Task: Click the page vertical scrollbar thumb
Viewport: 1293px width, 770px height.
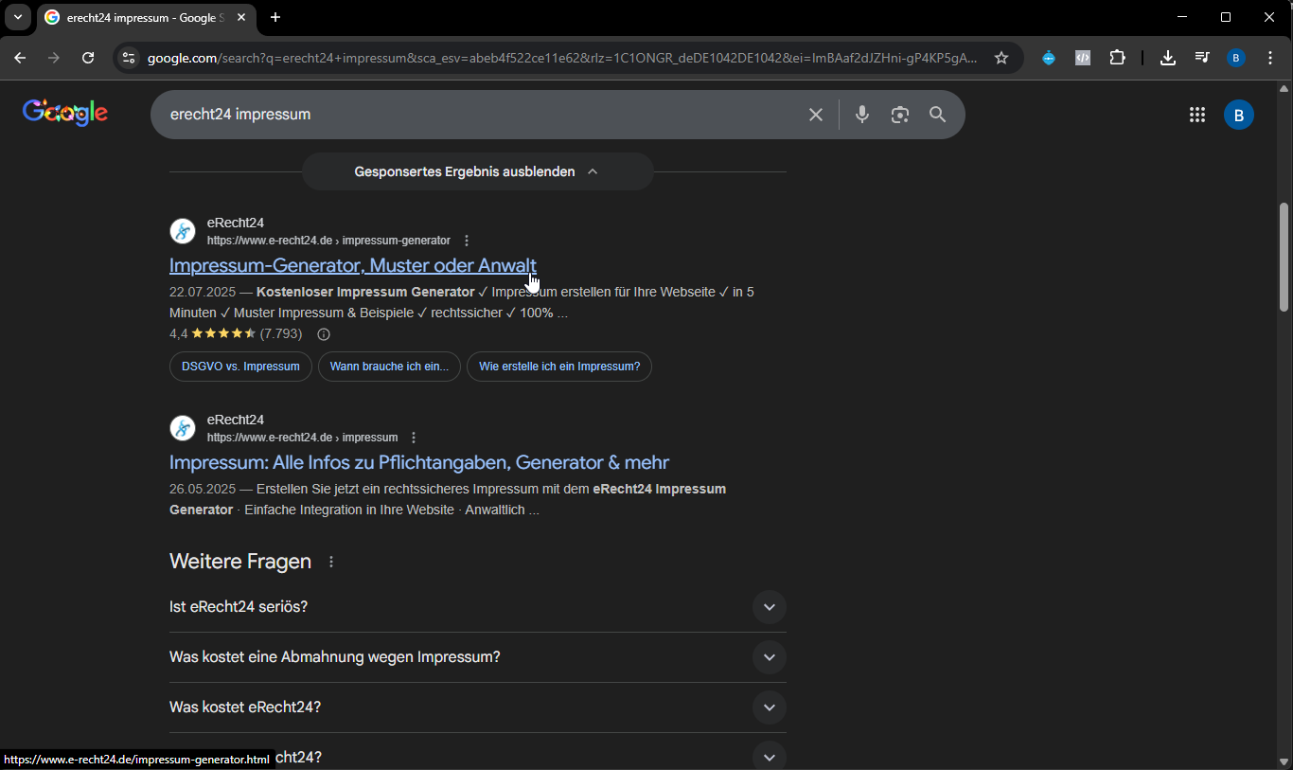Action: pyautogui.click(x=1284, y=257)
